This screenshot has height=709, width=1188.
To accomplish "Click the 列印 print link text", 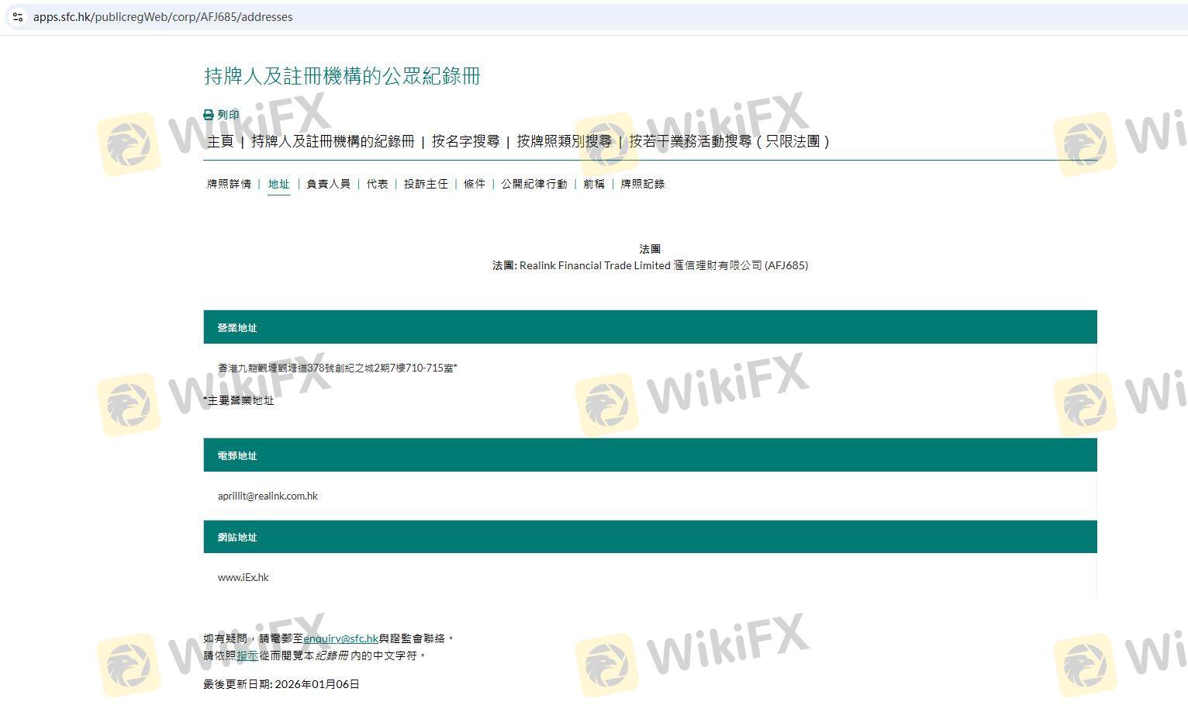I will click(x=228, y=115).
